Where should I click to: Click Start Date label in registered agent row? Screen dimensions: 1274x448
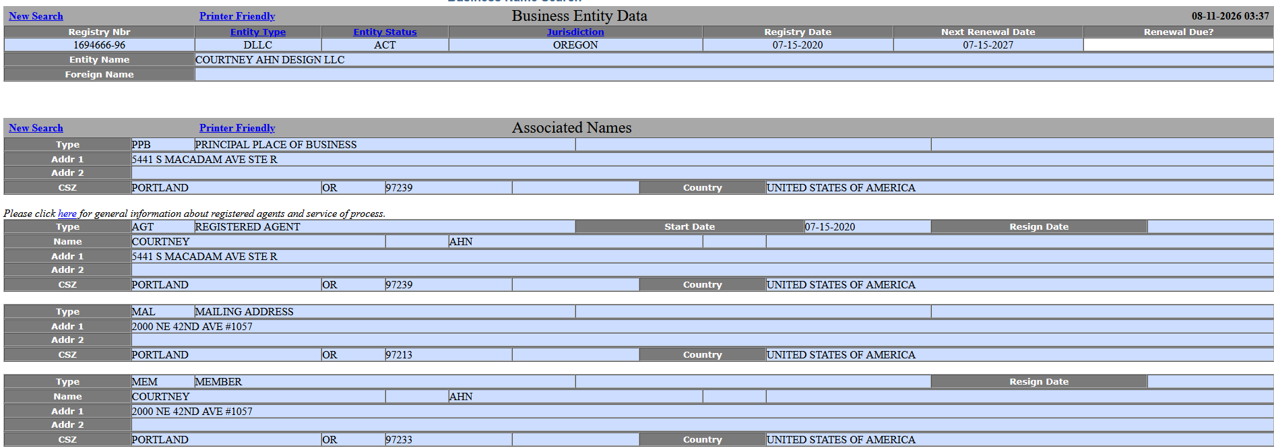[690, 227]
